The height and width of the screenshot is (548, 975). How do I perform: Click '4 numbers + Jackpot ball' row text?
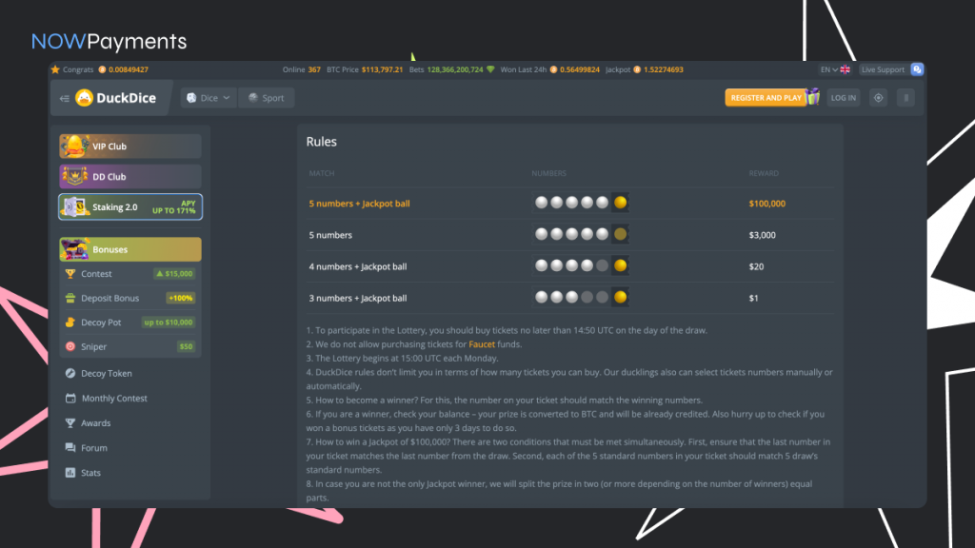click(x=358, y=266)
